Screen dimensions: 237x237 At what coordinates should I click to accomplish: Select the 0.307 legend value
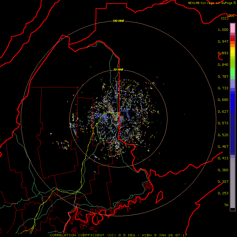(223, 182)
